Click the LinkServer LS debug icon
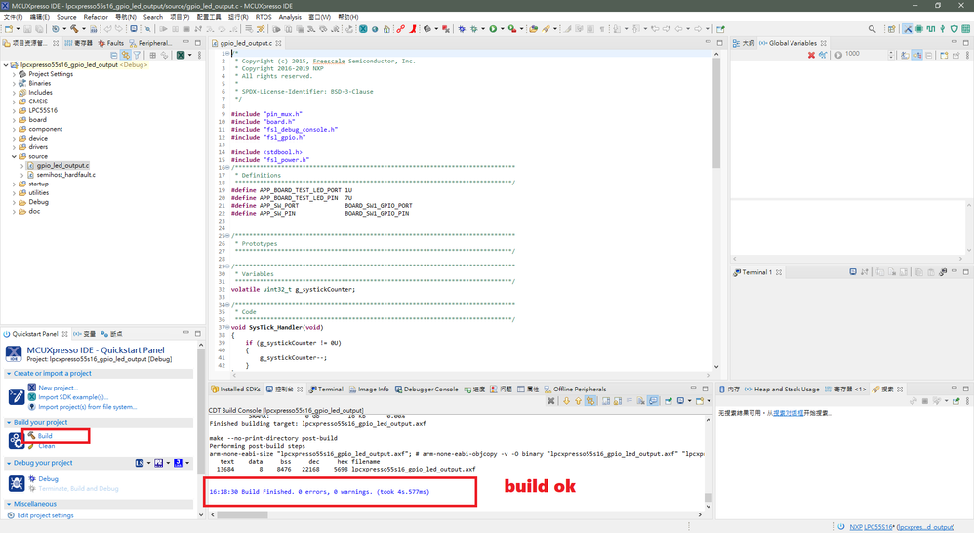The image size is (974, 533). [x=140, y=463]
